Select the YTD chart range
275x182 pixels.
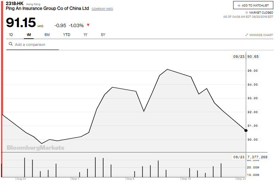67,35
